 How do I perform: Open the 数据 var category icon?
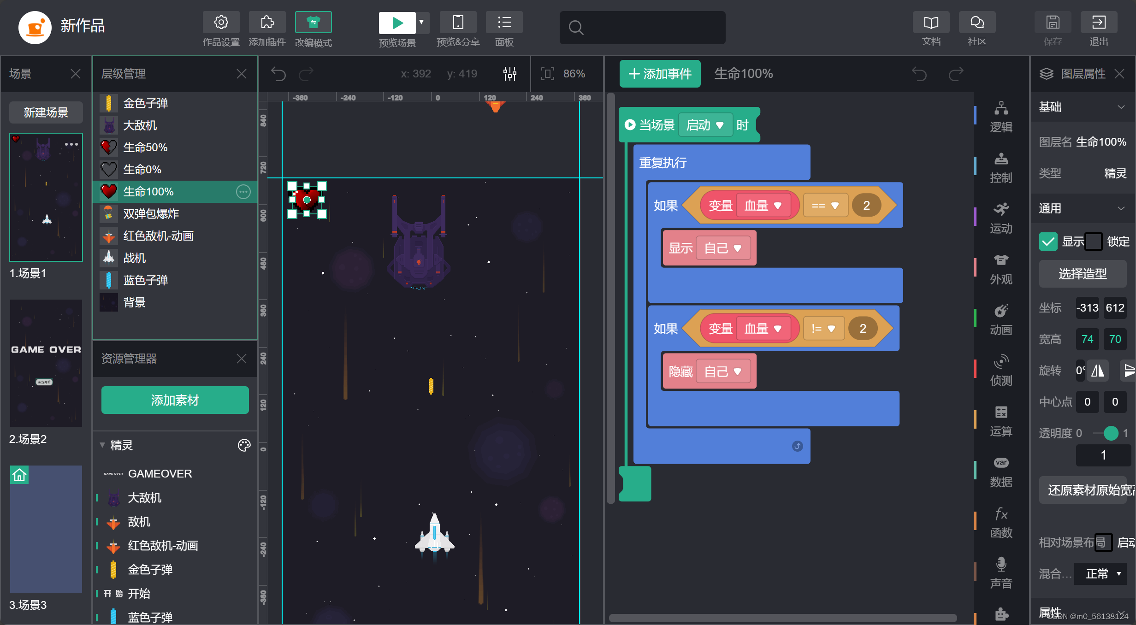click(1001, 463)
